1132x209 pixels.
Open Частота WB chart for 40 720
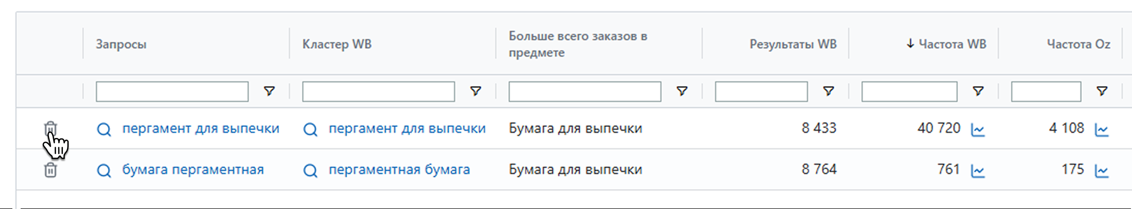[977, 129]
